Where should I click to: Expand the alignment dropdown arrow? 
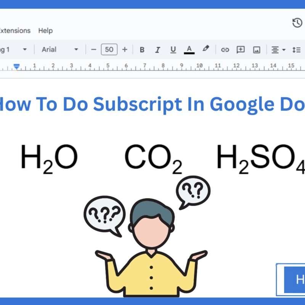[284, 50]
